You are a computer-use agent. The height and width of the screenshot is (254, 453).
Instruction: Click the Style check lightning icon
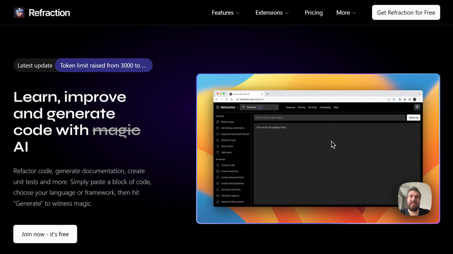click(x=218, y=146)
